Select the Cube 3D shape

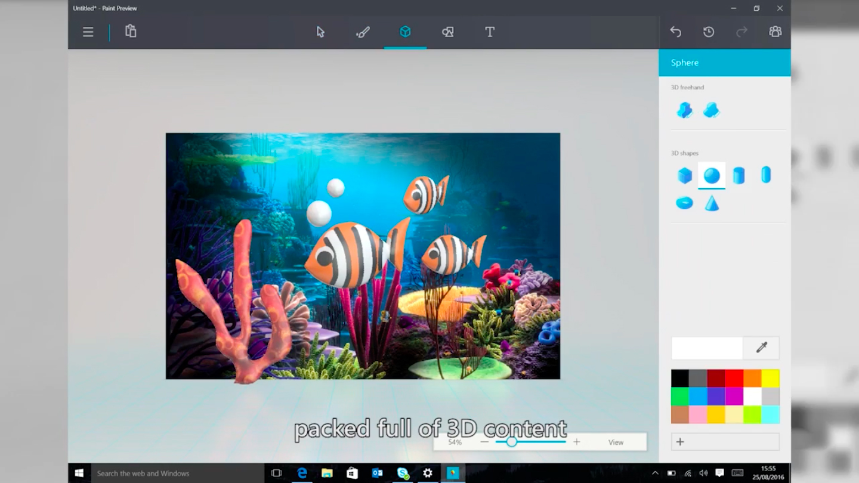[x=685, y=175]
